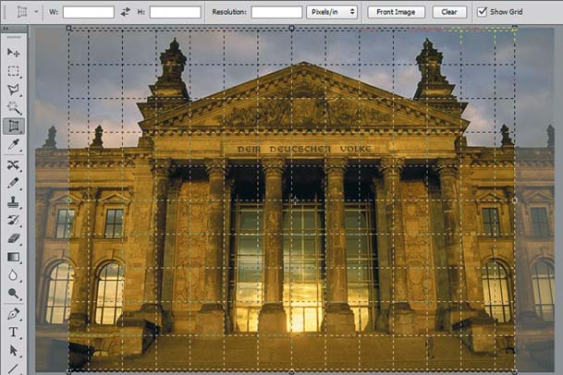The height and width of the screenshot is (375, 563).
Task: Select the Clone Stamp tool
Action: tap(13, 201)
